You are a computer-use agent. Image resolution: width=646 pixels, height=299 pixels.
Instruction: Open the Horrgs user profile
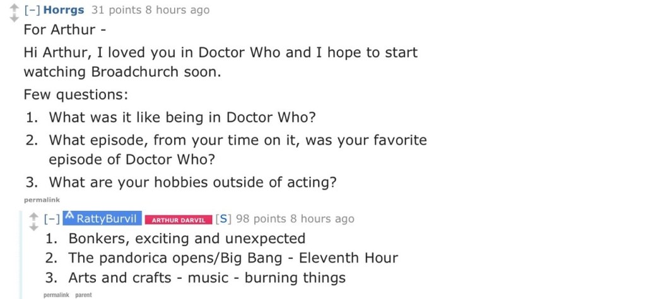pos(63,10)
